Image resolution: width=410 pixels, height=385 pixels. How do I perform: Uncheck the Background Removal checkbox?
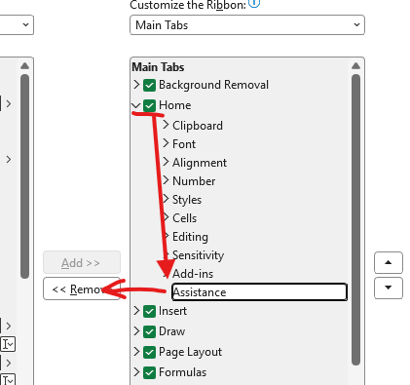click(149, 85)
